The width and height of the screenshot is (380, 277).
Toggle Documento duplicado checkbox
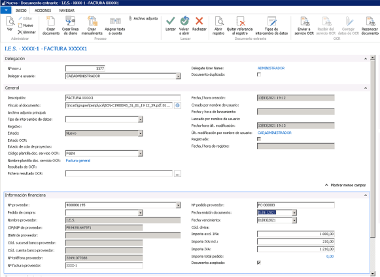[259, 74]
